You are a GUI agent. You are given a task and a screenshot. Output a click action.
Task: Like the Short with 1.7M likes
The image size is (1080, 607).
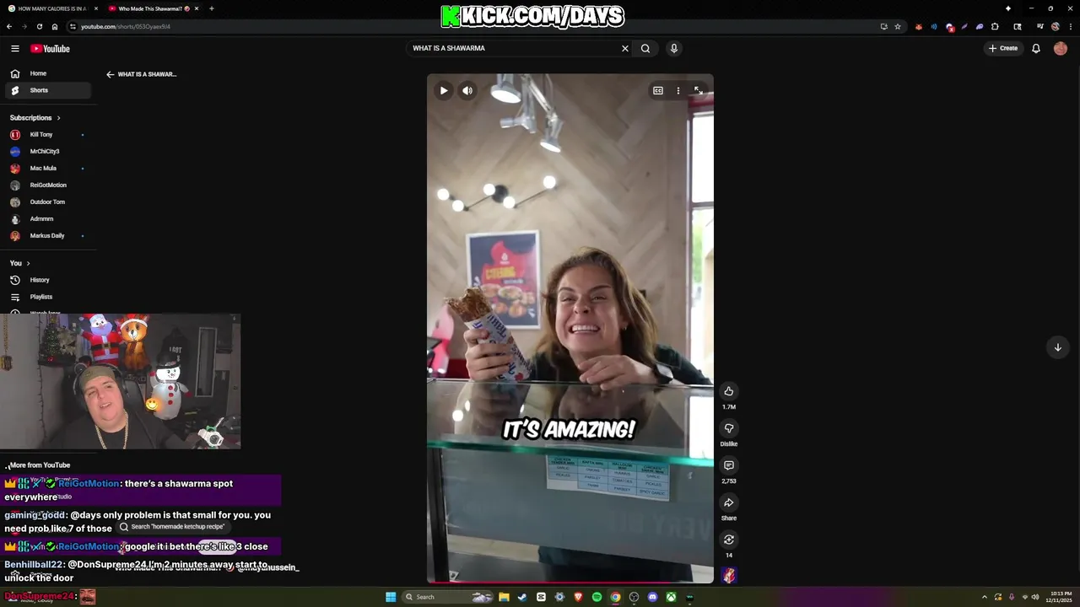pyautogui.click(x=729, y=391)
